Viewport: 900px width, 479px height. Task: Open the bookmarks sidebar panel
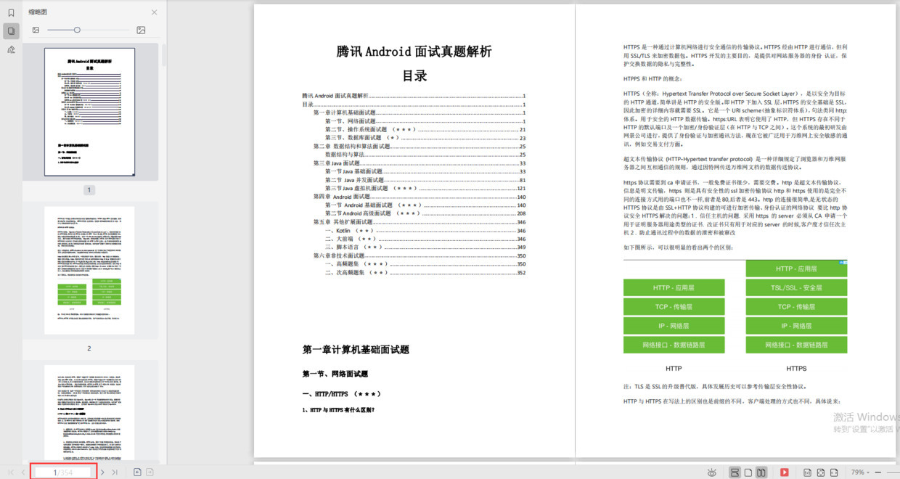coord(11,12)
